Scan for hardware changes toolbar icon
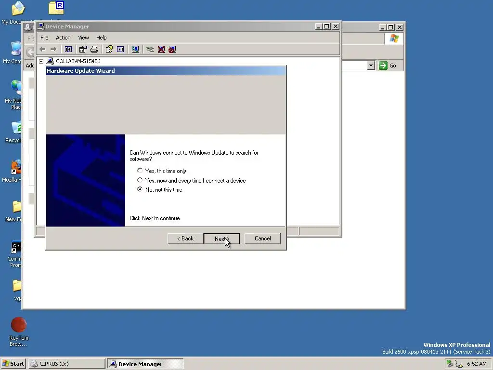The image size is (493, 370). click(x=135, y=50)
